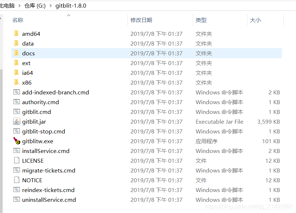This screenshot has width=296, height=213.
Task: Click the 101 KB size value
Action: click(x=271, y=141)
